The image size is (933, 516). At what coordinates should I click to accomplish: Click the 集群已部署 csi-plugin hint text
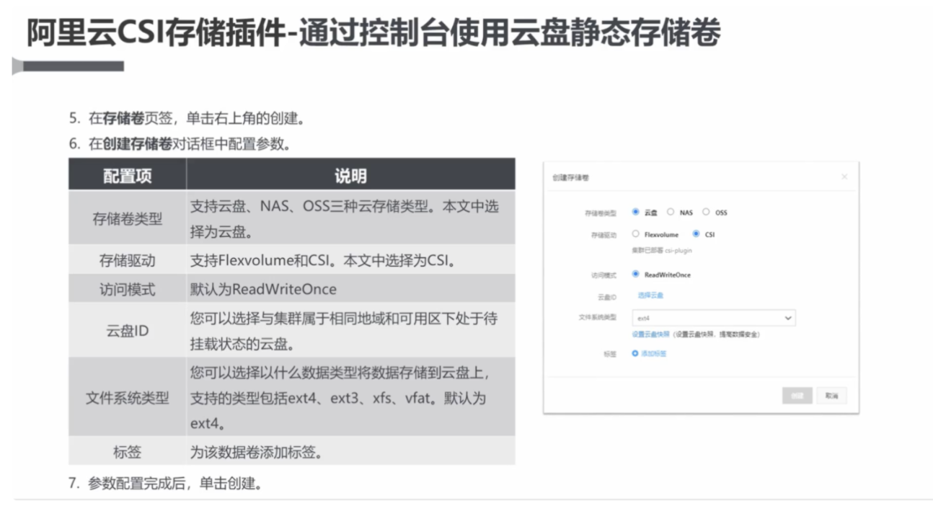[x=662, y=251]
